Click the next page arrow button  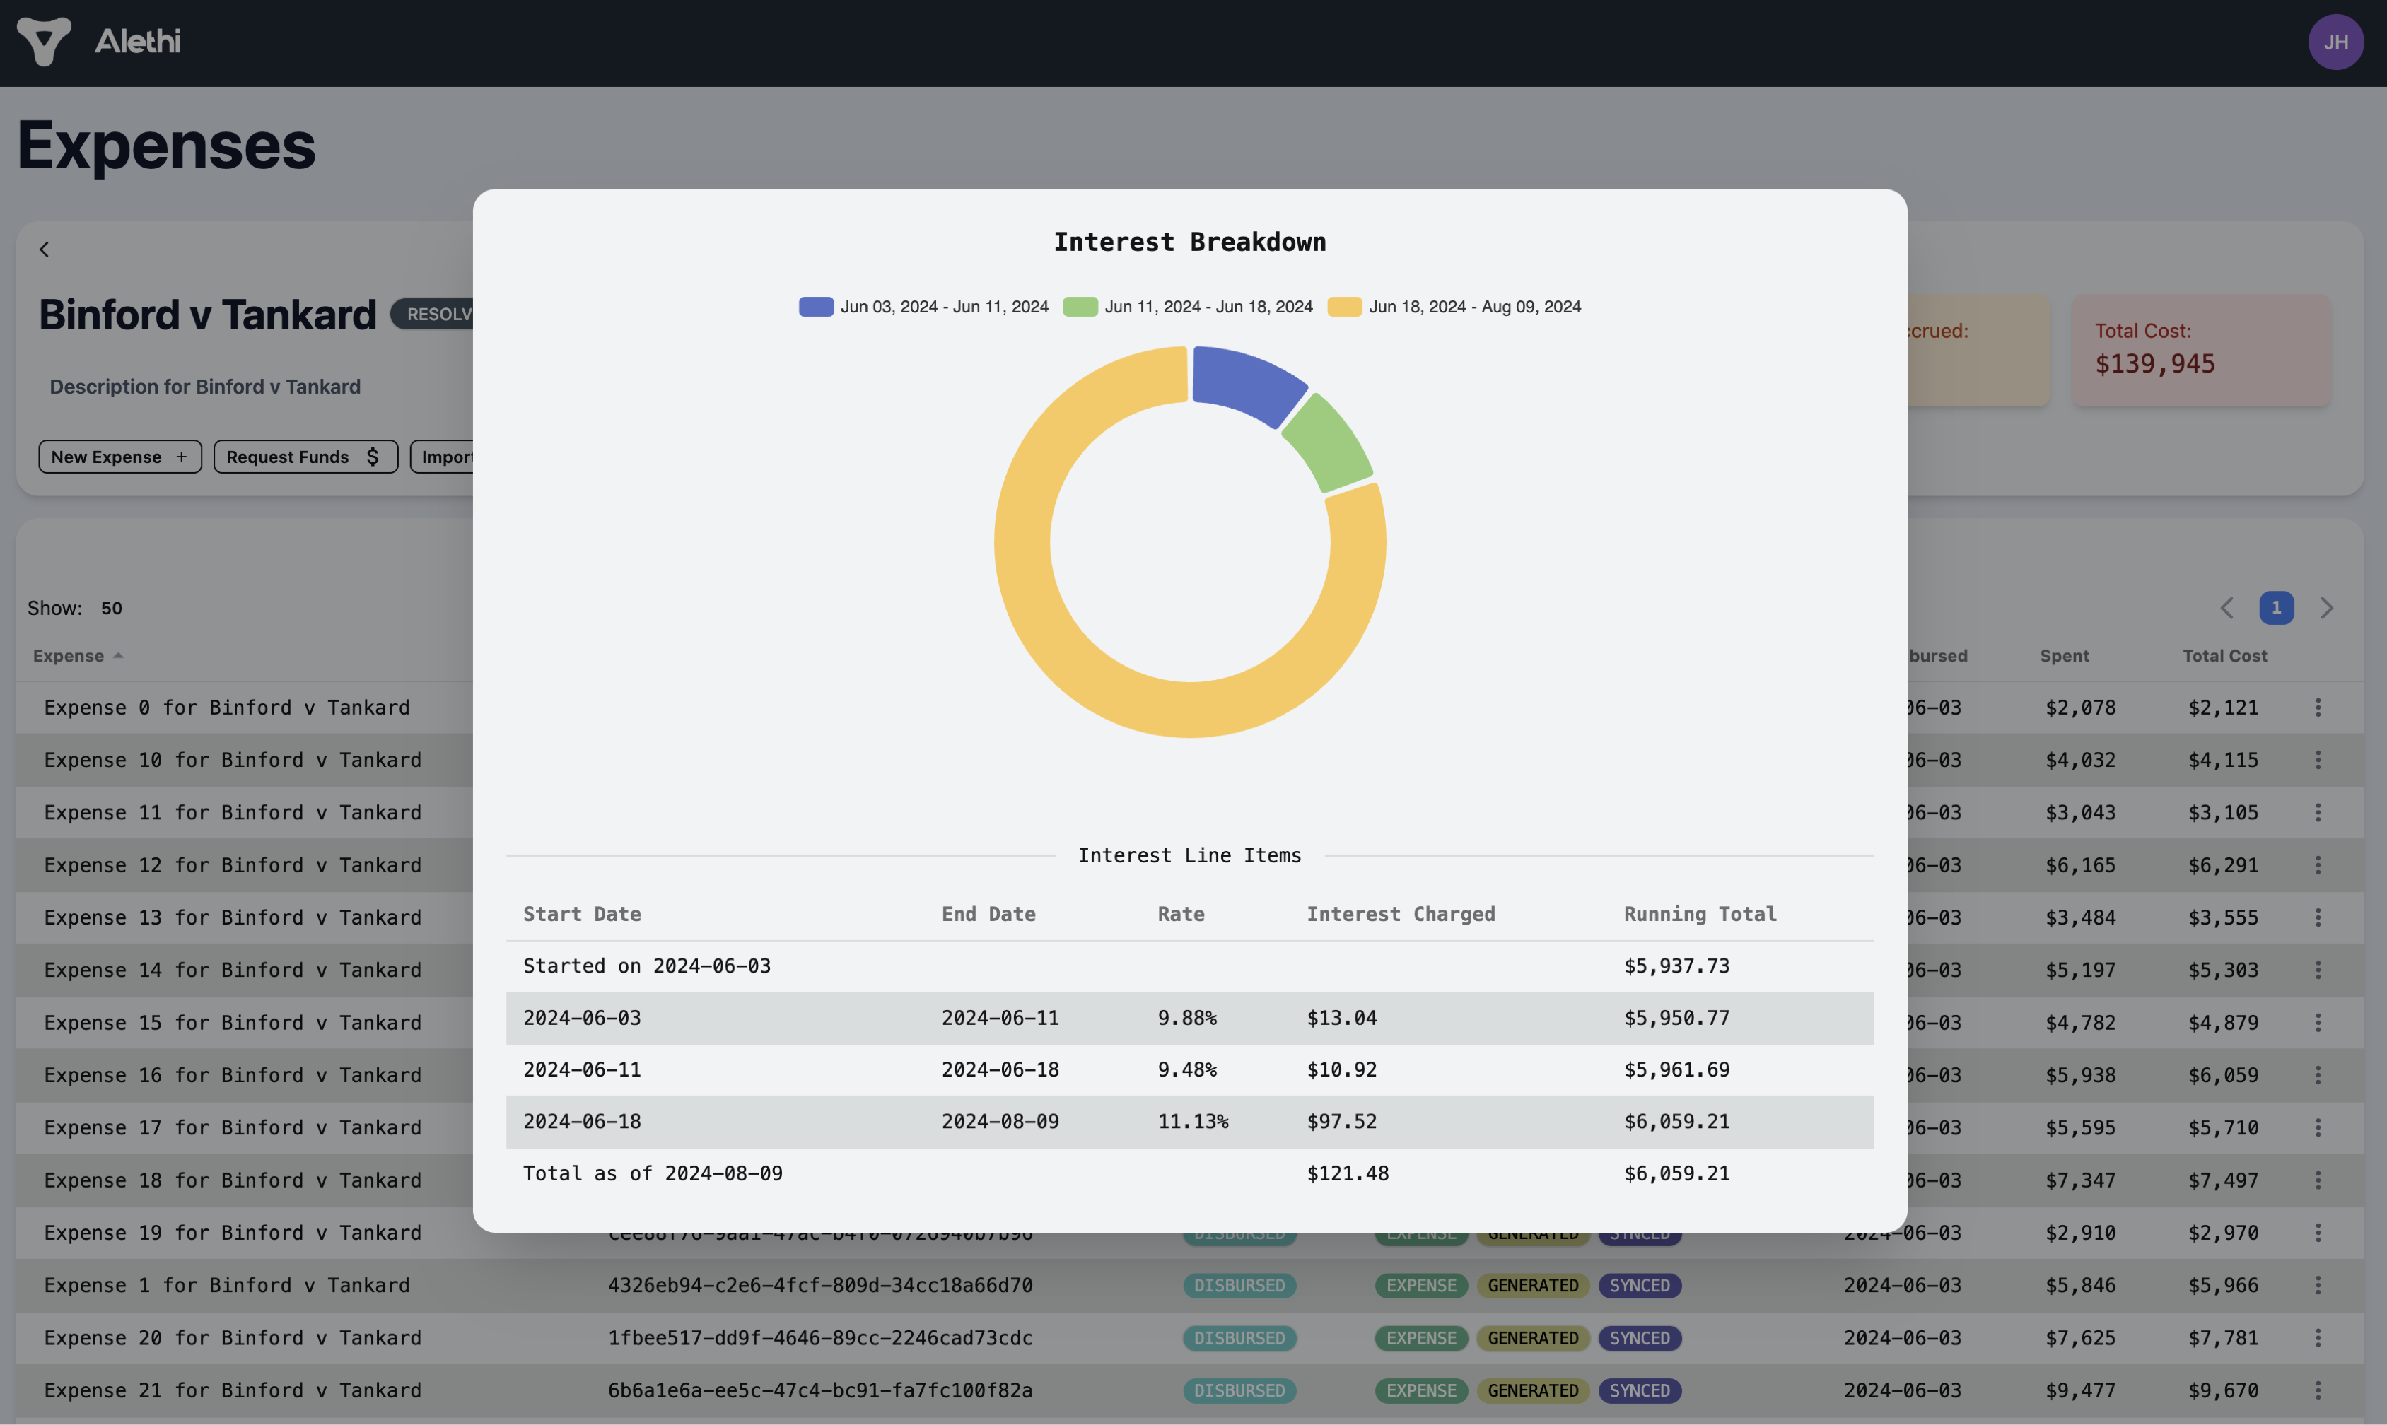(2326, 607)
